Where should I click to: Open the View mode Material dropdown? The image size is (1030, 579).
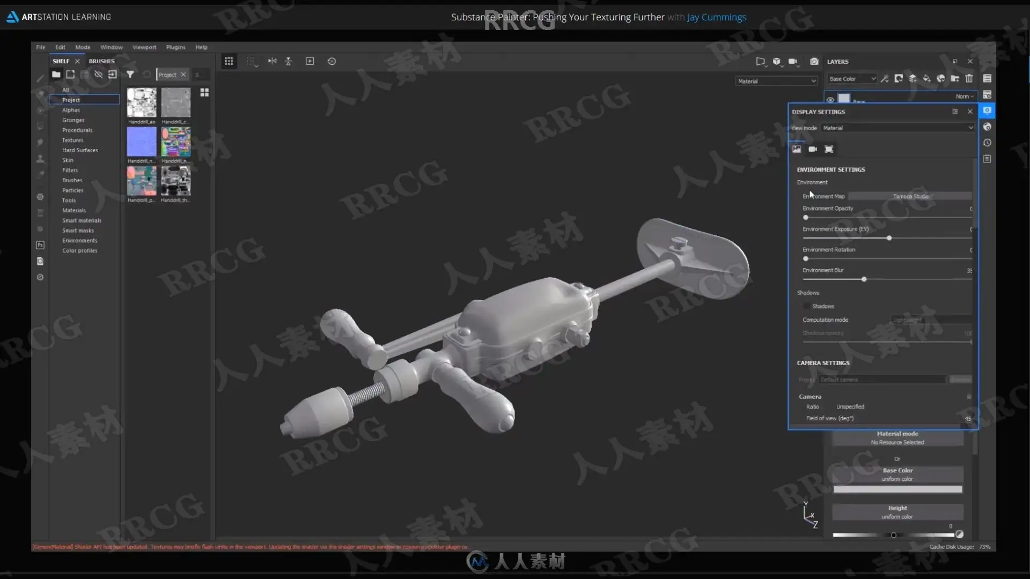(897, 128)
